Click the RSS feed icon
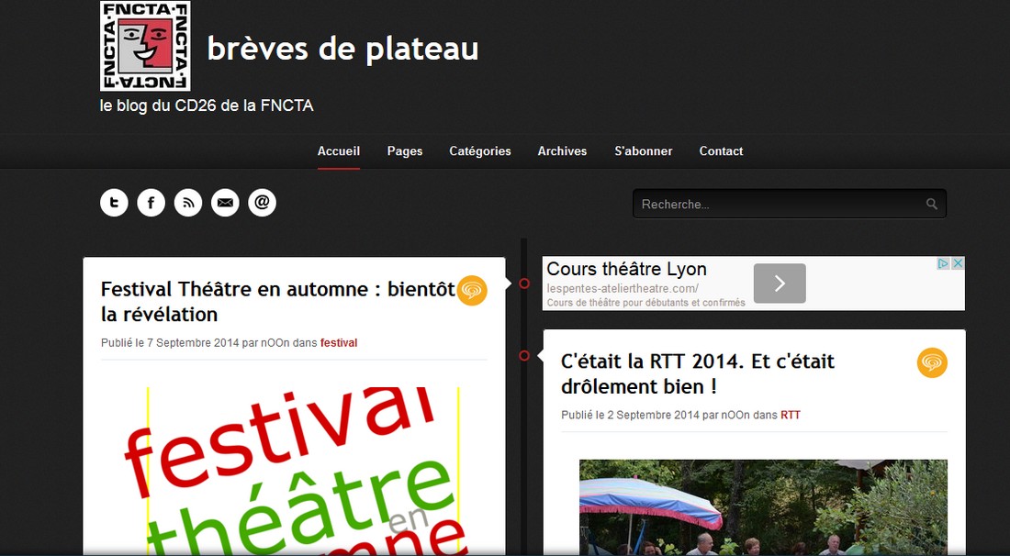Viewport: 1010px width, 556px height. [188, 203]
